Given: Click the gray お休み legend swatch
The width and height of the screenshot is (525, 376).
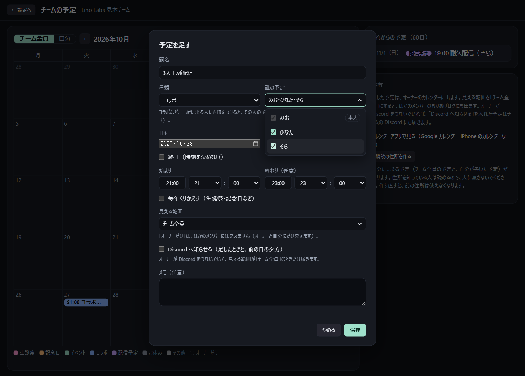Looking at the screenshot, I should point(145,353).
